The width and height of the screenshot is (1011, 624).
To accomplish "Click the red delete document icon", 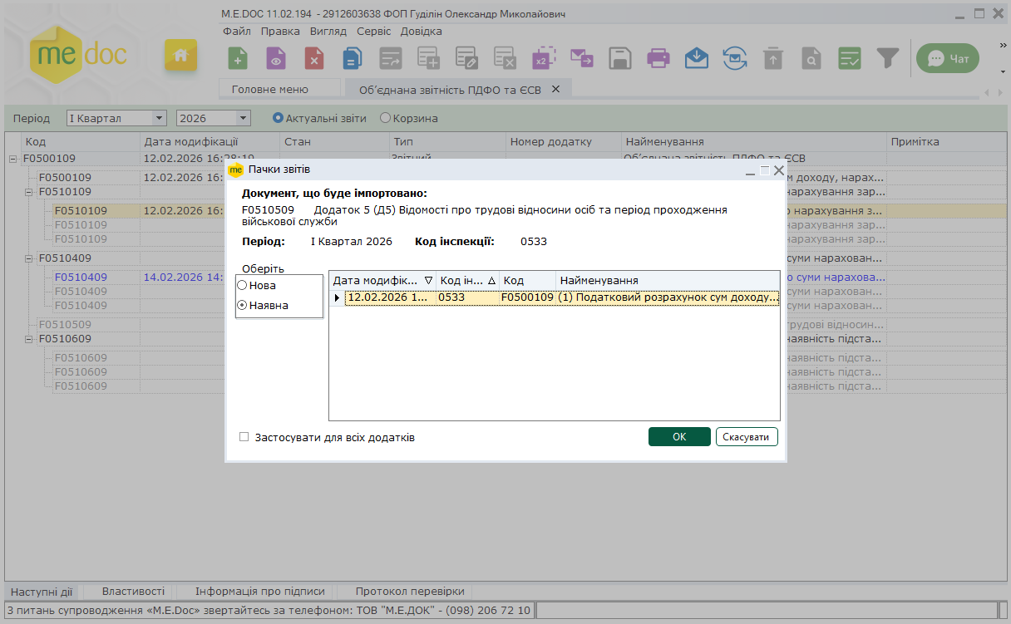I will click(313, 58).
